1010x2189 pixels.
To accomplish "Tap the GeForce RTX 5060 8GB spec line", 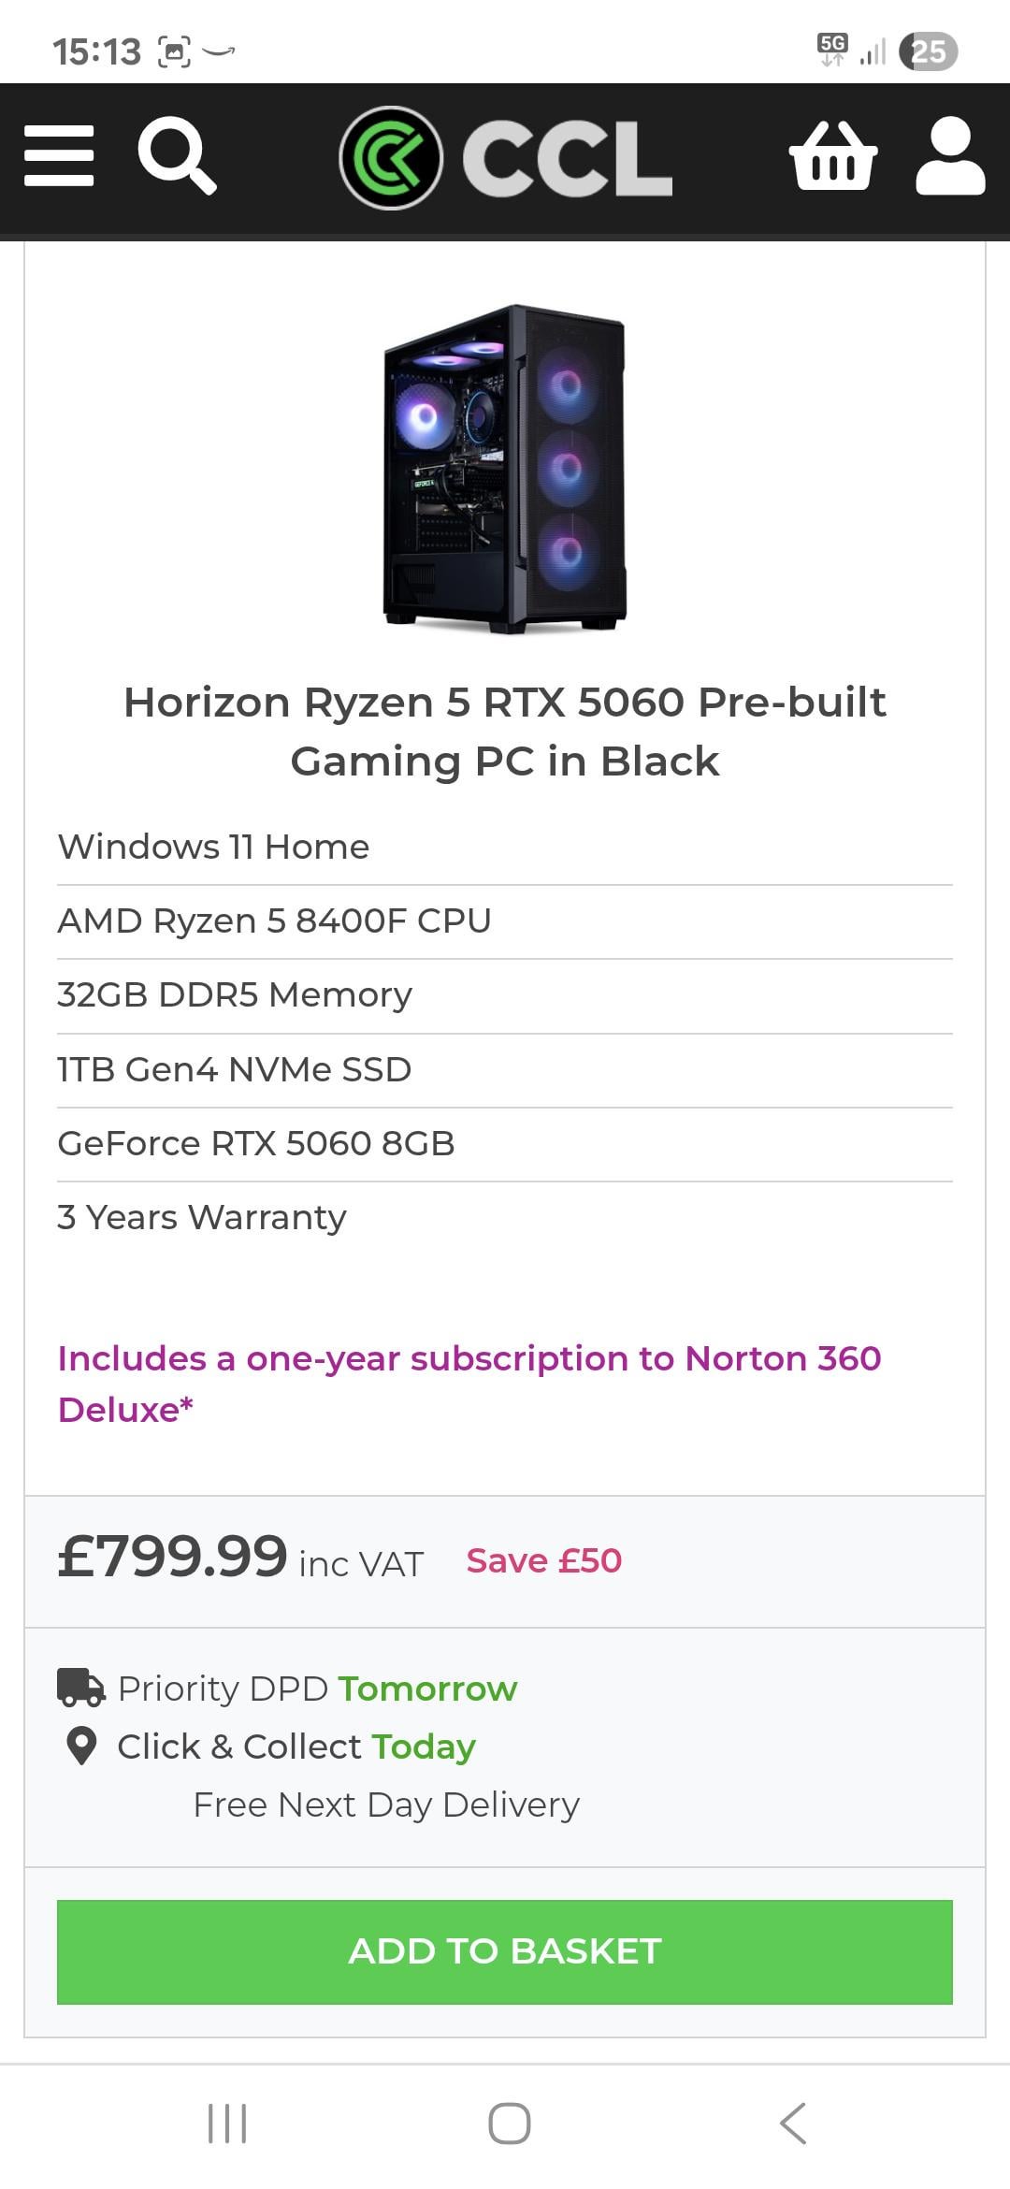I will 256,1143.
